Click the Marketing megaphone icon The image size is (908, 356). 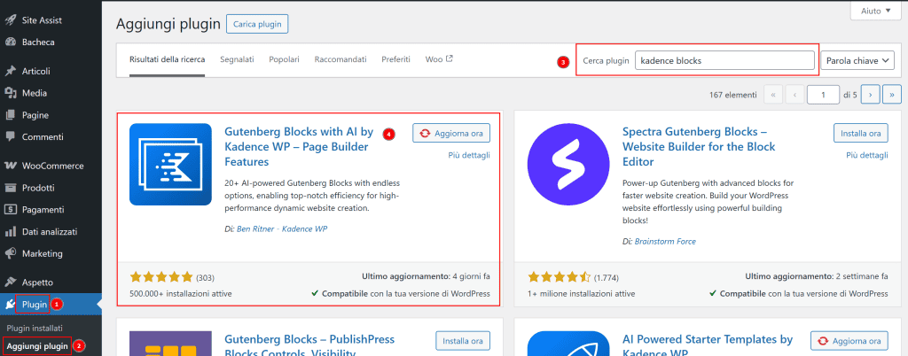(x=11, y=252)
